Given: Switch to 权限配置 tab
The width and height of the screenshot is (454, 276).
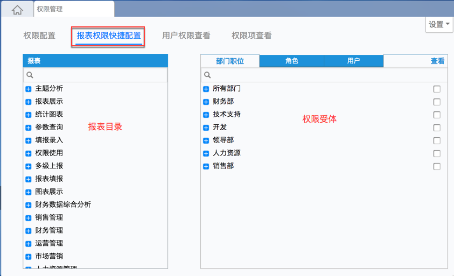Looking at the screenshot, I should 39,36.
